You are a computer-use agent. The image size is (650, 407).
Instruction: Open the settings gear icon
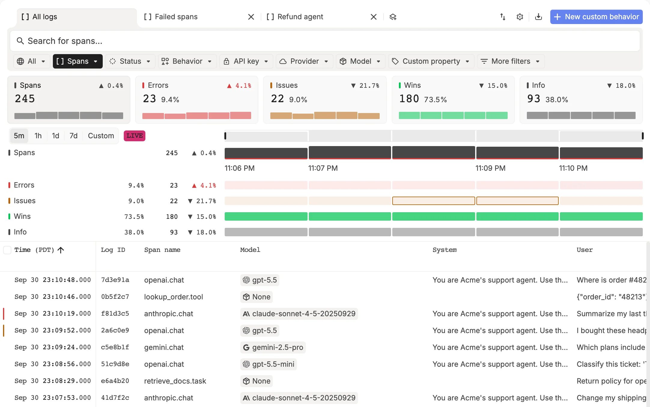520,17
